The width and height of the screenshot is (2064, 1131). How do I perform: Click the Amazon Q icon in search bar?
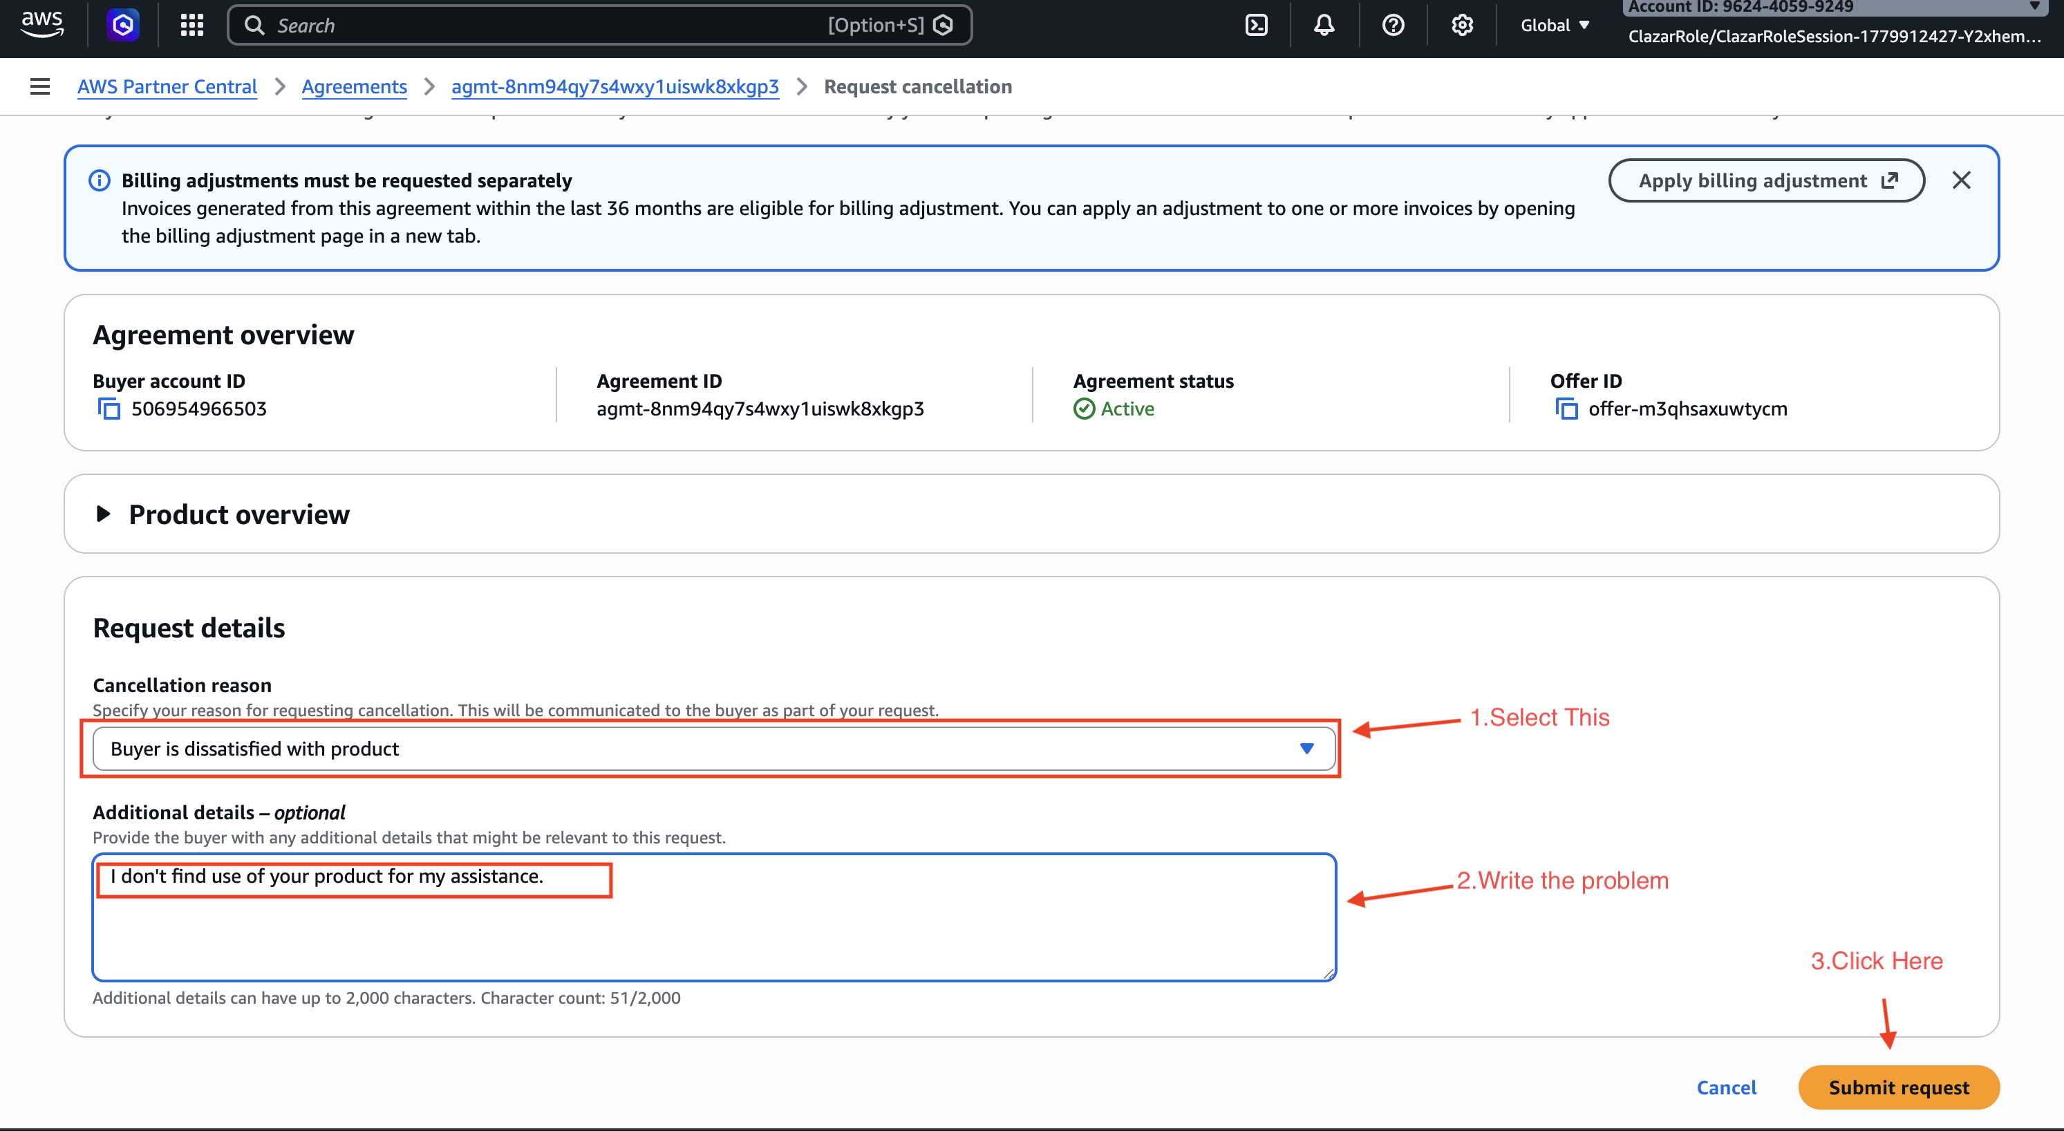[944, 26]
